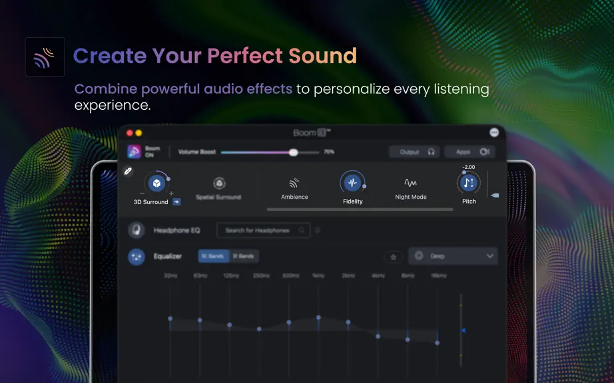
Task: Click the 2kHz band slider handle
Action: pyautogui.click(x=348, y=322)
